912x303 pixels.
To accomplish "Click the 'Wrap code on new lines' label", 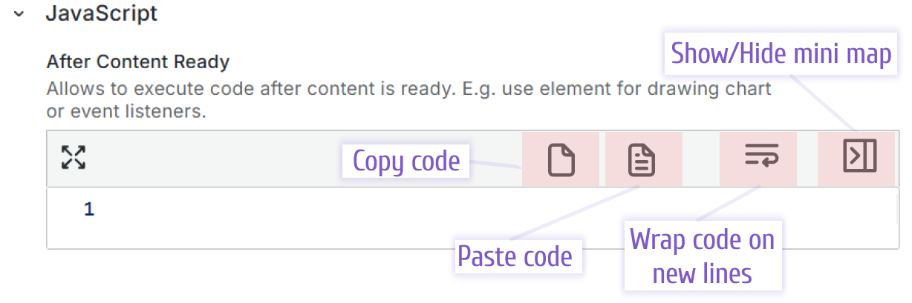I will pyautogui.click(x=702, y=256).
